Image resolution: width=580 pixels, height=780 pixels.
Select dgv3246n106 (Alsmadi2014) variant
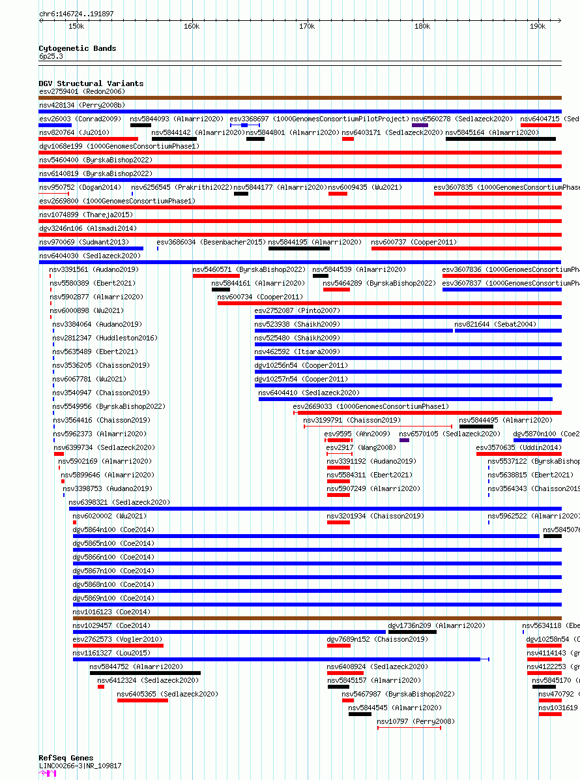tap(88, 228)
